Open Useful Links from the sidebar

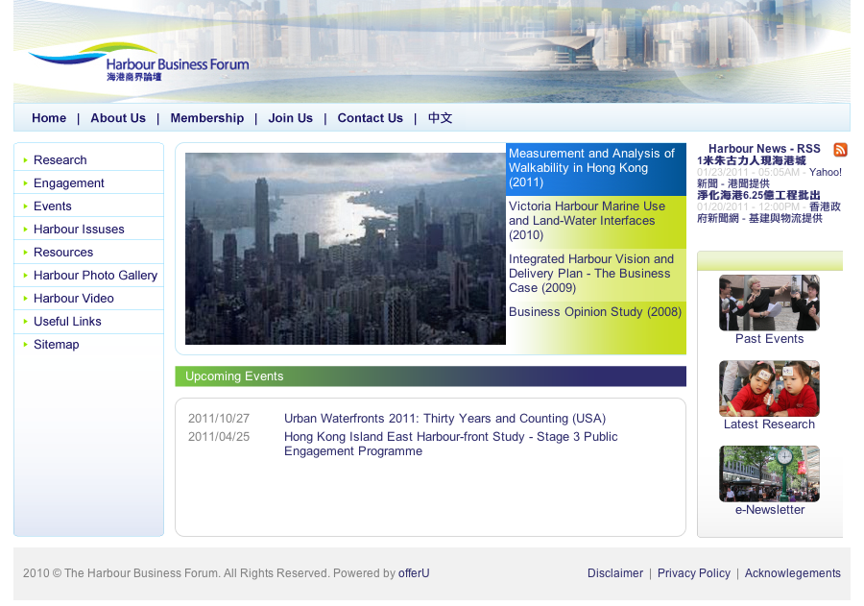67,322
